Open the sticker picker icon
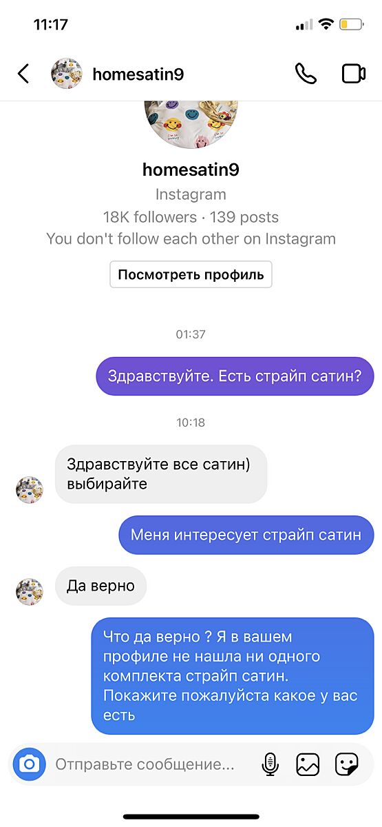382x827 pixels. pyautogui.click(x=346, y=764)
